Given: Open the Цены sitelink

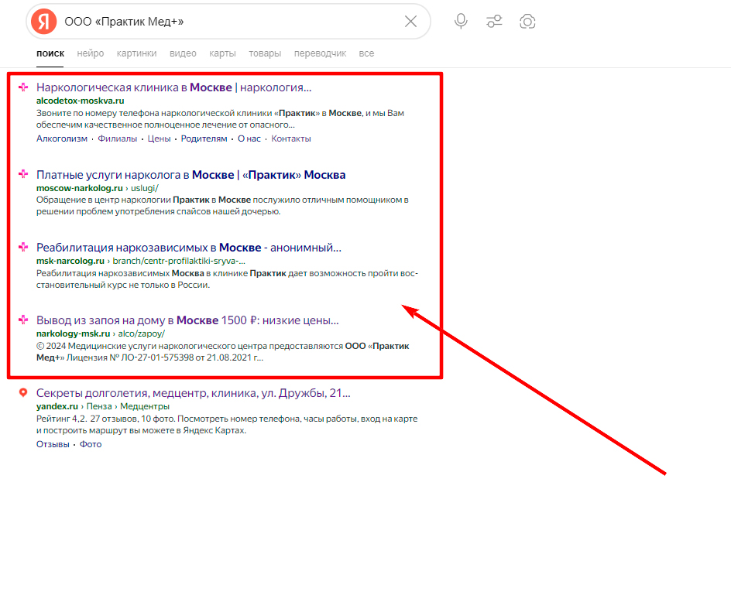Looking at the screenshot, I should 159,139.
